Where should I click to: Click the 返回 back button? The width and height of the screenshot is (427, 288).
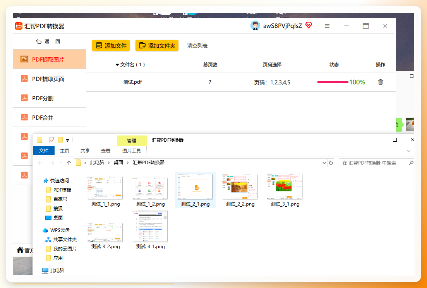[x=48, y=41]
